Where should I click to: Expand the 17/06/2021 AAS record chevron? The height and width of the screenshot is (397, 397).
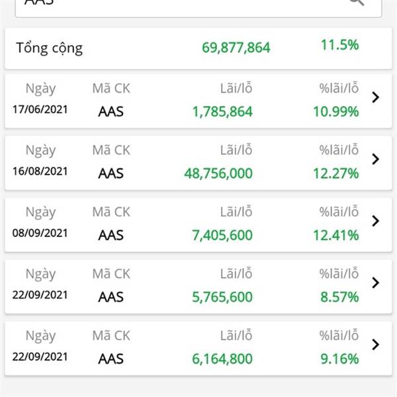pos(375,97)
